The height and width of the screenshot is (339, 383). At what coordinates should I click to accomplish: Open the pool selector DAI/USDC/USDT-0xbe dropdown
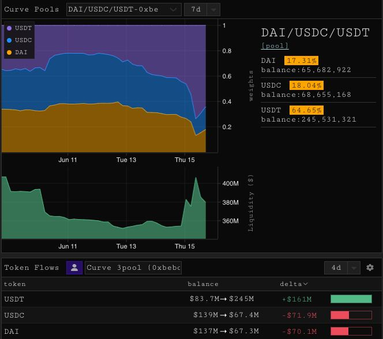click(124, 10)
